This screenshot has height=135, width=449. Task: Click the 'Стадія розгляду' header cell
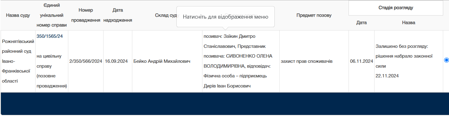[395, 8]
